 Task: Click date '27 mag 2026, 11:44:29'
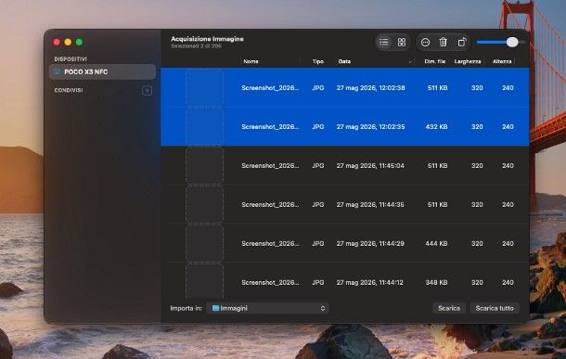[370, 244]
